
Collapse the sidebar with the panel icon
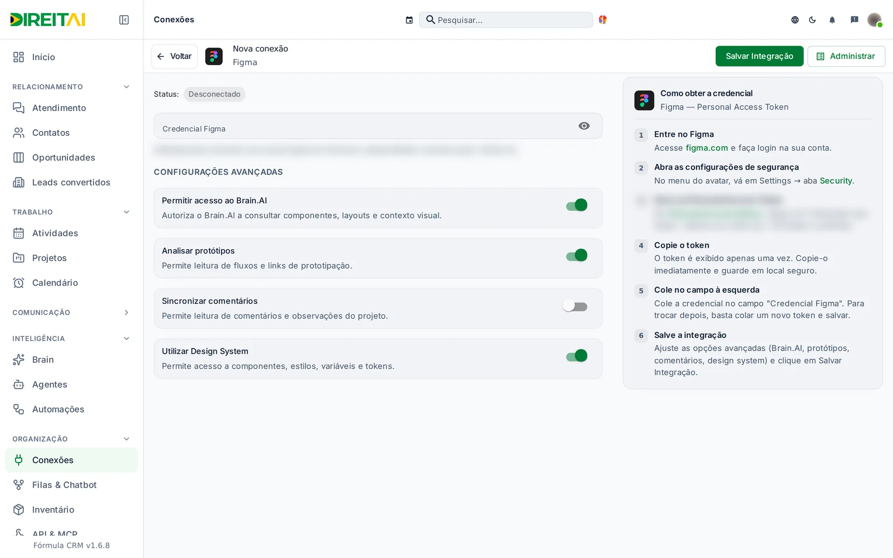124,20
